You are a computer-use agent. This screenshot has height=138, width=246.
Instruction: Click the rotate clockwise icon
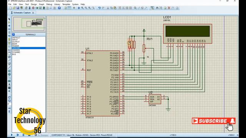click(x=9, y=97)
